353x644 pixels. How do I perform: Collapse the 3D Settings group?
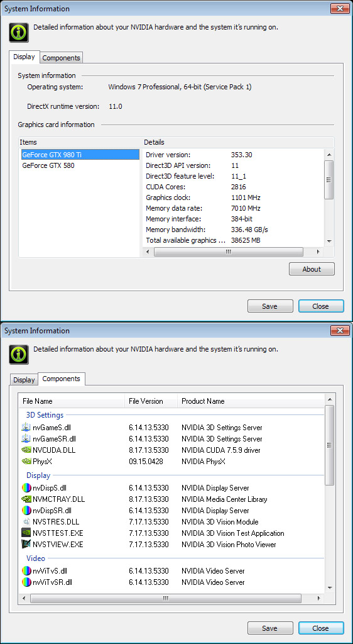(x=45, y=415)
